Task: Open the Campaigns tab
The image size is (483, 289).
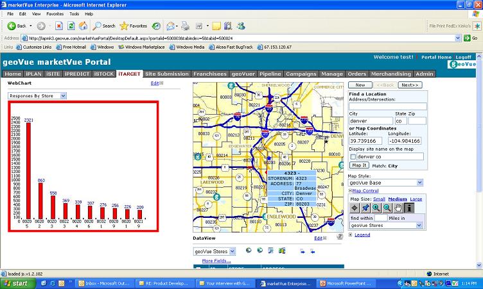Action: pyautogui.click(x=301, y=74)
